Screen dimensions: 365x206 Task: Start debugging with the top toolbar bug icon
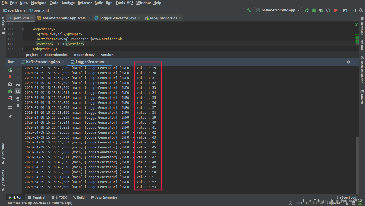click(314, 10)
